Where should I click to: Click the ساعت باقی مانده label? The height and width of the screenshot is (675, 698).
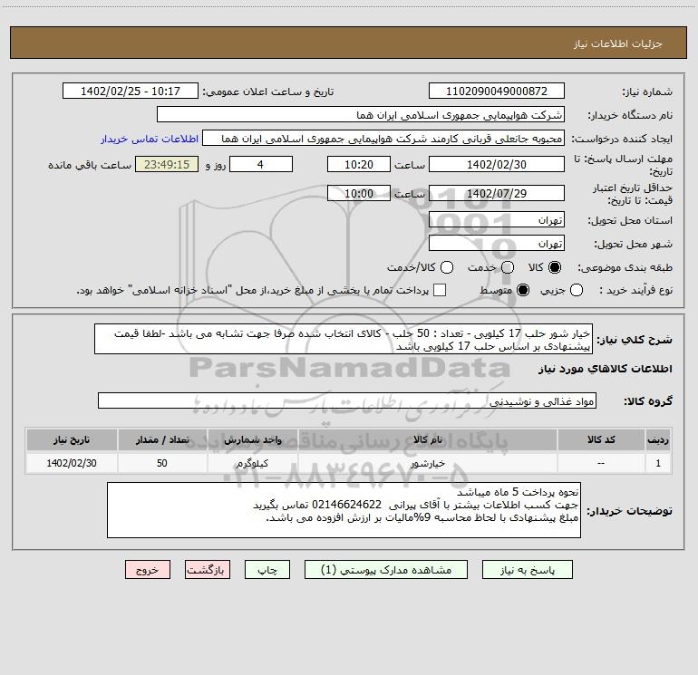pos(90,165)
